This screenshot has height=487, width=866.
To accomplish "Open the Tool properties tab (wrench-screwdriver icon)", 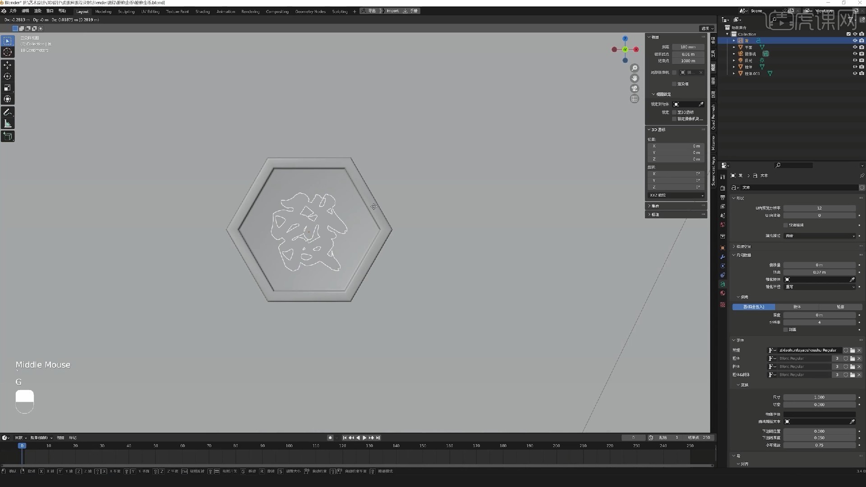I will 723,177.
